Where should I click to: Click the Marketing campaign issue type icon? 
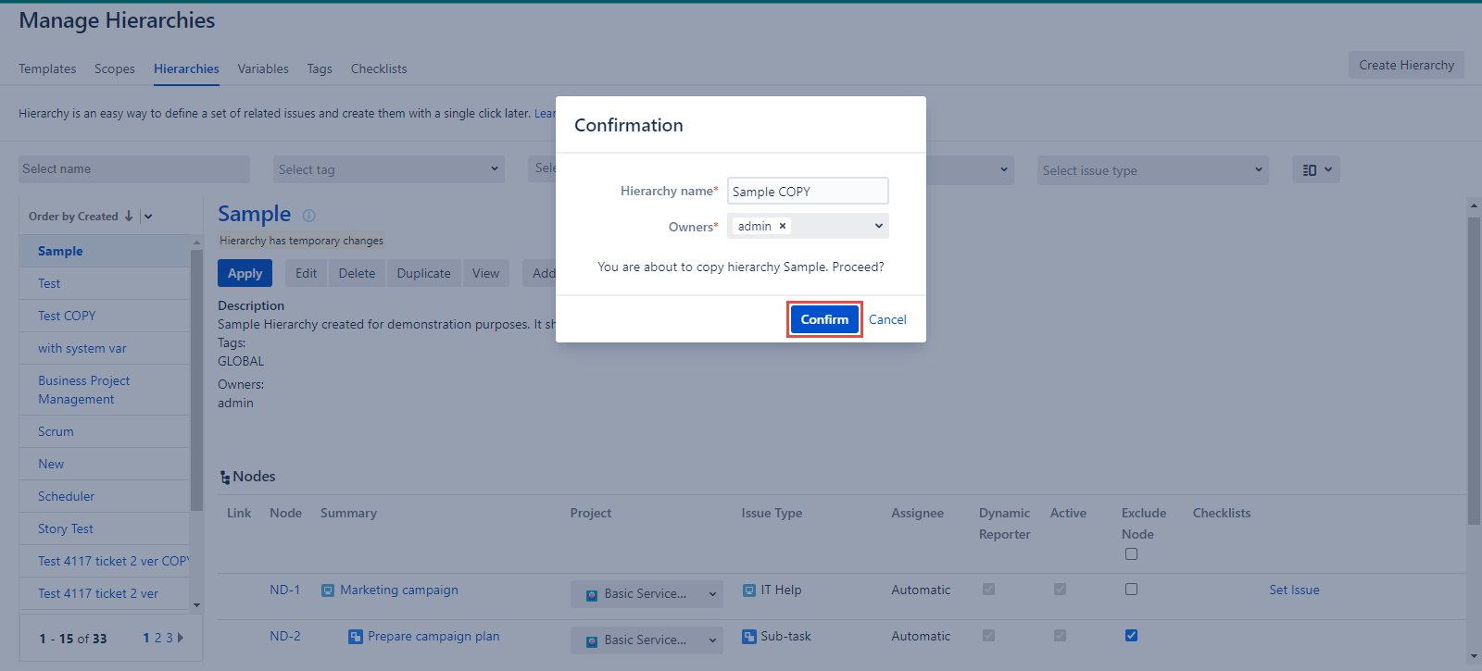328,590
